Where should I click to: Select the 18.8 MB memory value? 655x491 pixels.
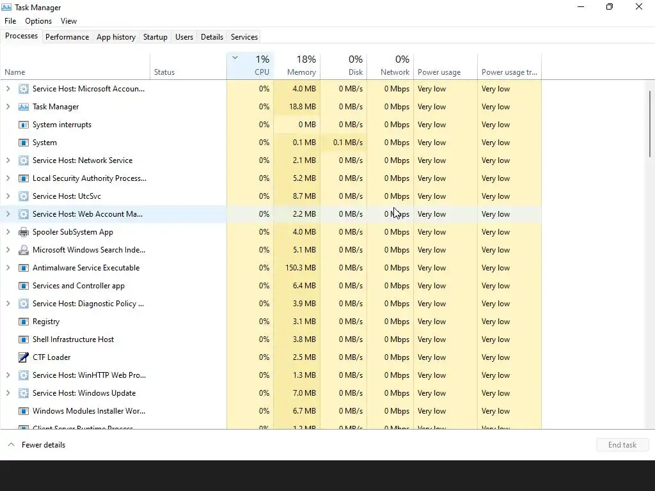(x=297, y=107)
